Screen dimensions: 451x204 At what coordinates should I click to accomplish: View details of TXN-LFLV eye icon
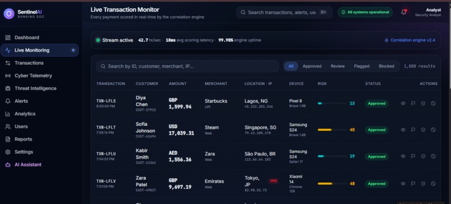[x=403, y=183]
